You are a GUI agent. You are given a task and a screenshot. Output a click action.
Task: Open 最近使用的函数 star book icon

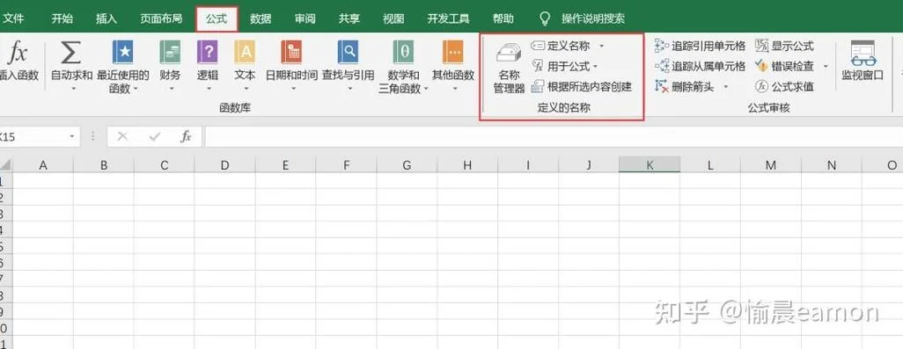[122, 53]
